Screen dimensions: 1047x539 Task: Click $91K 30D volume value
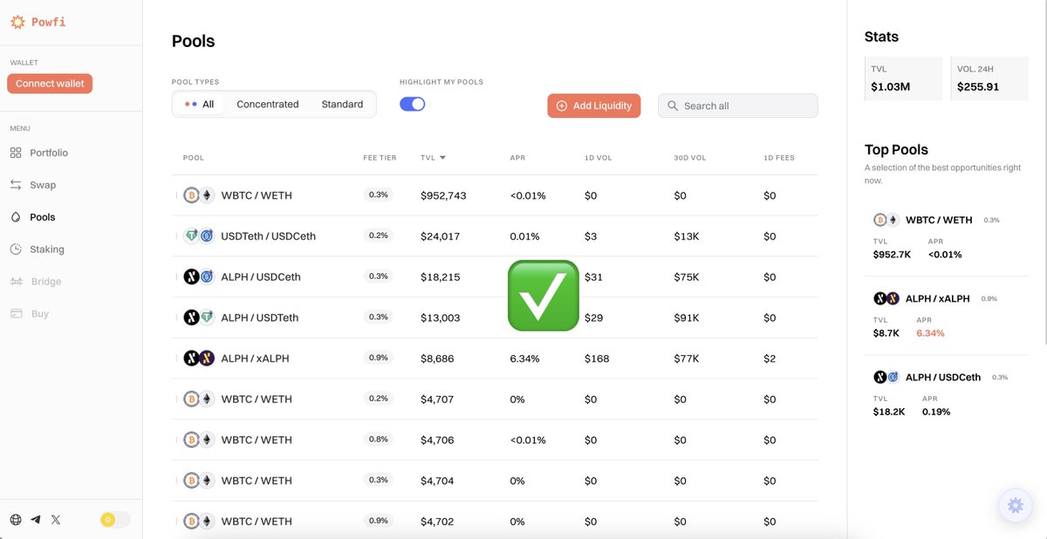687,317
